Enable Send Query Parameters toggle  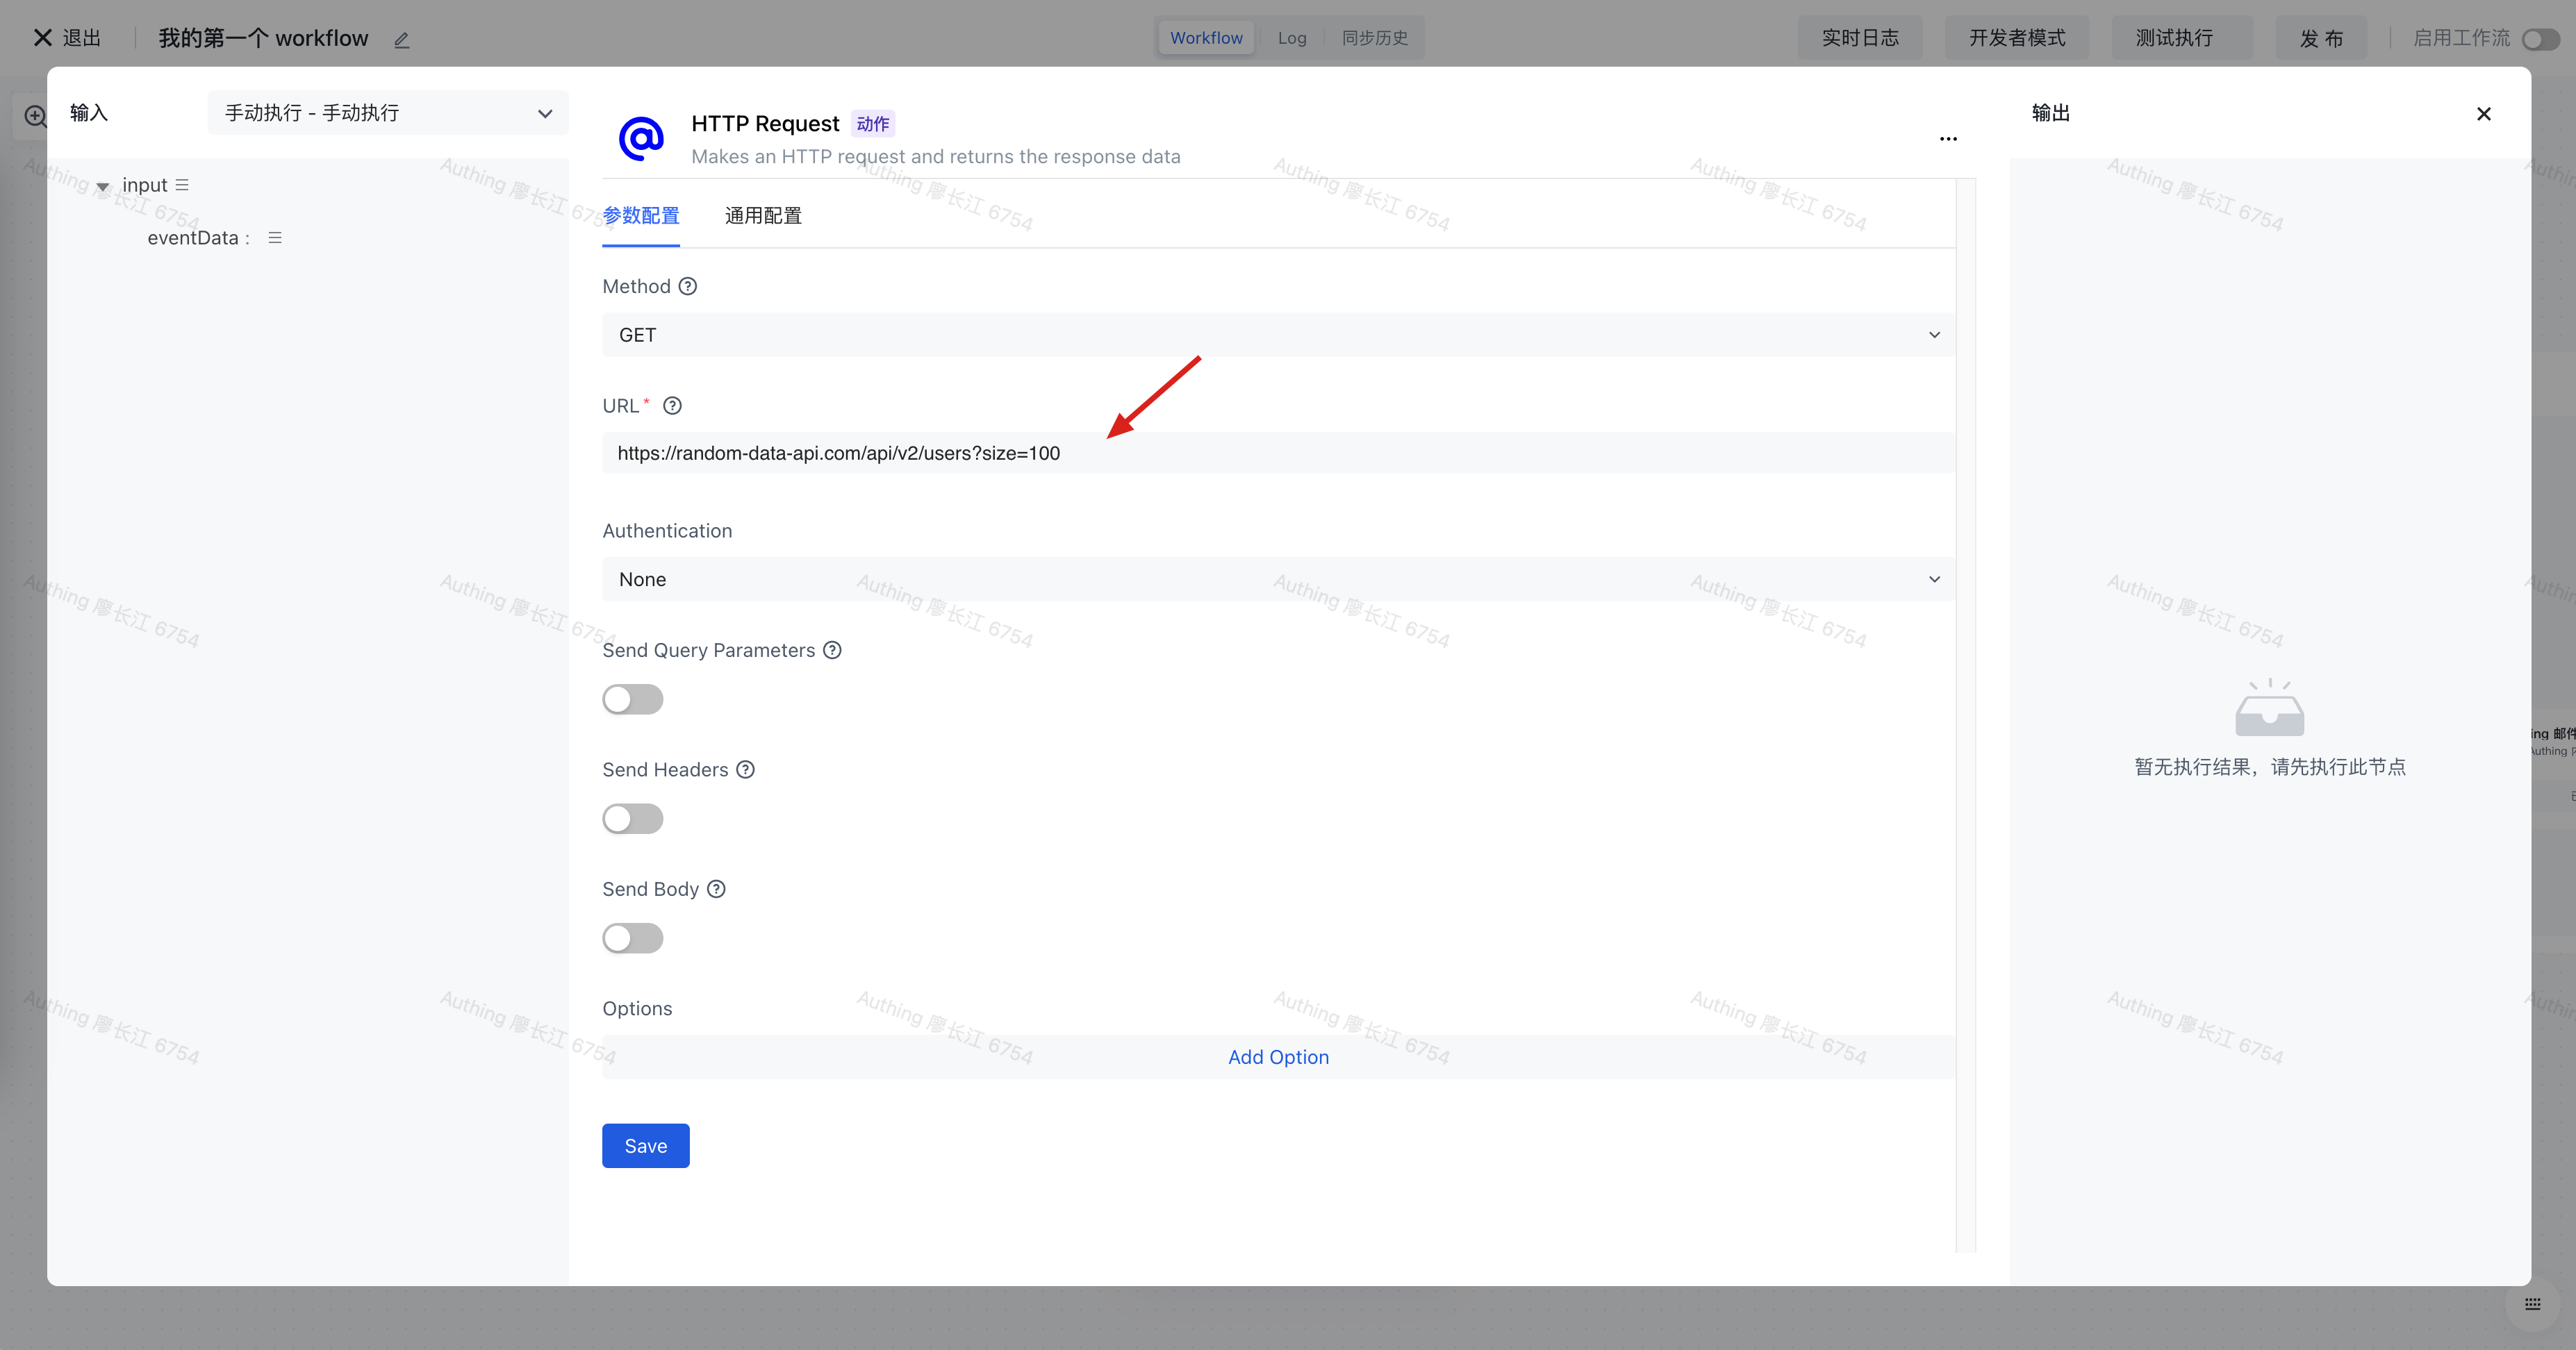[x=632, y=699]
